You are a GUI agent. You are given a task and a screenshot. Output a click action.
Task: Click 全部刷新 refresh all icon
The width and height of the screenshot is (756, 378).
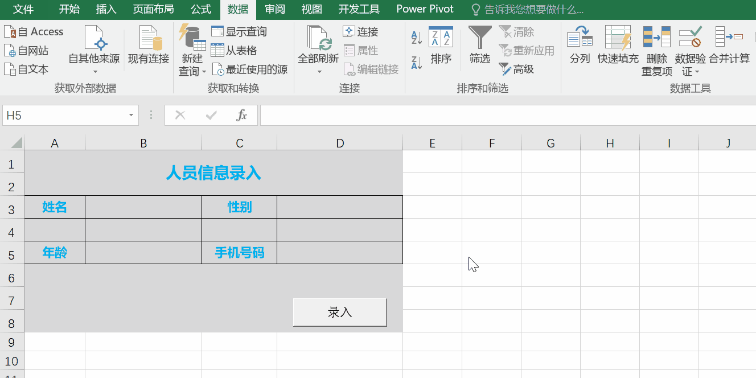[318, 38]
